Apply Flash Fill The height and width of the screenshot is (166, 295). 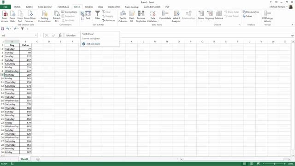132,17
